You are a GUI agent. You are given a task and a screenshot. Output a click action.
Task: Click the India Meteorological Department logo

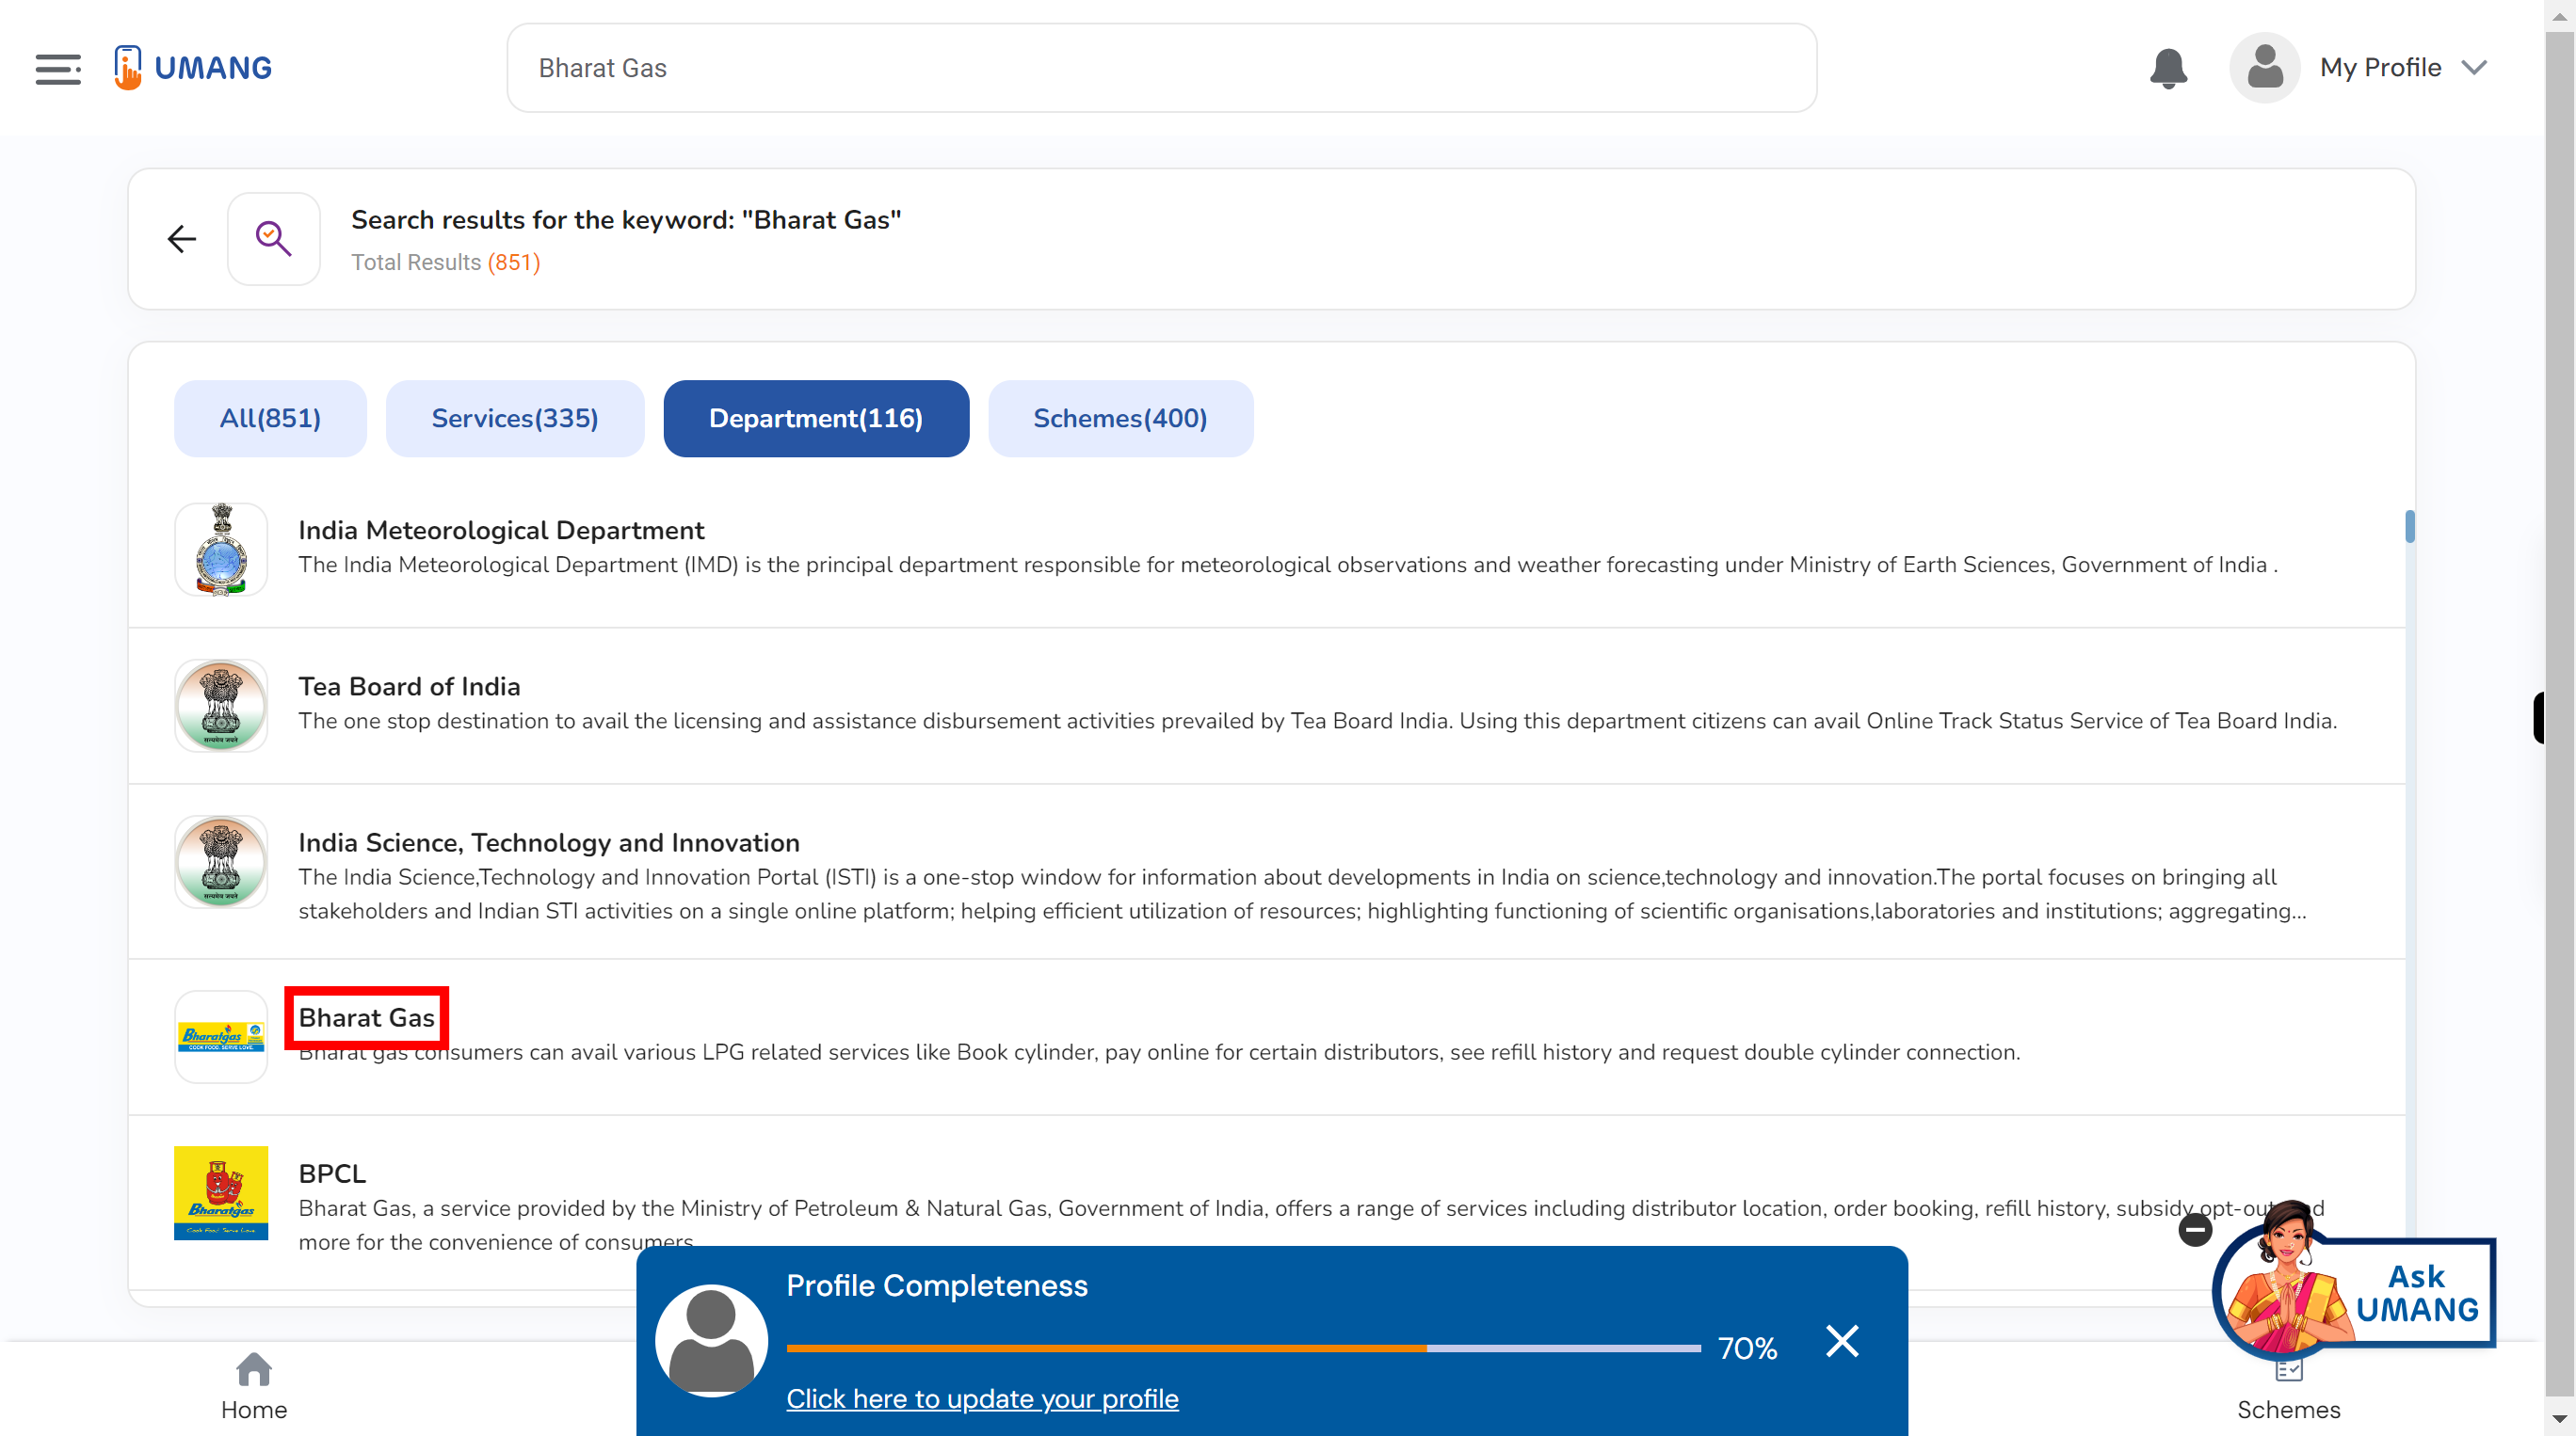click(x=221, y=549)
